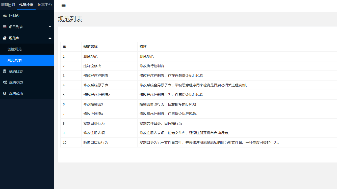Click the 系统帮助 question mark icon
The image size is (337, 189).
(5, 93)
